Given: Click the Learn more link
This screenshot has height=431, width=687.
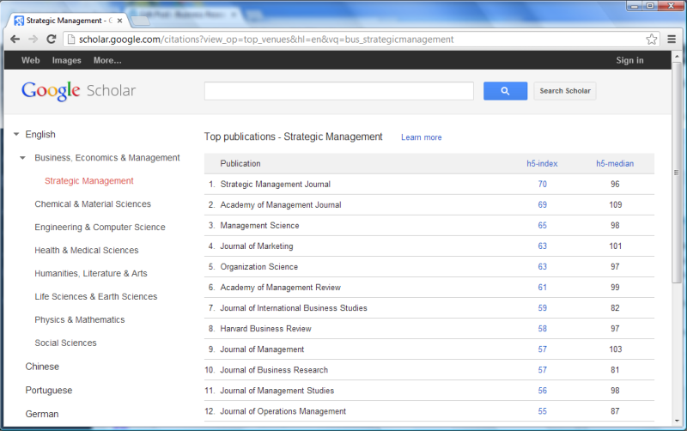Looking at the screenshot, I should point(421,137).
